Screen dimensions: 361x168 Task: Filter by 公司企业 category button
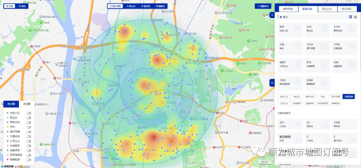(284, 103)
